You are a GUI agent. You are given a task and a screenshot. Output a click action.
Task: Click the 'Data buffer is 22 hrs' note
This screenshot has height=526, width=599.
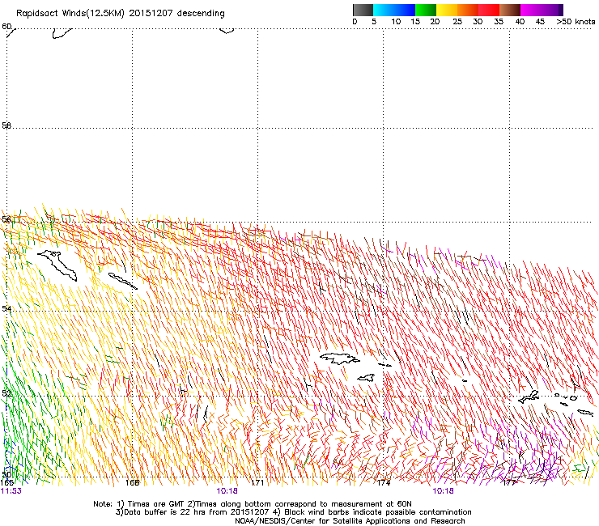[293, 512]
